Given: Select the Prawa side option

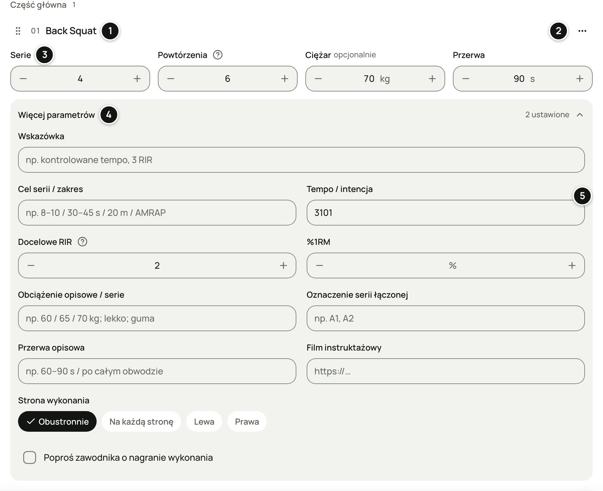Looking at the screenshot, I should tap(247, 421).
